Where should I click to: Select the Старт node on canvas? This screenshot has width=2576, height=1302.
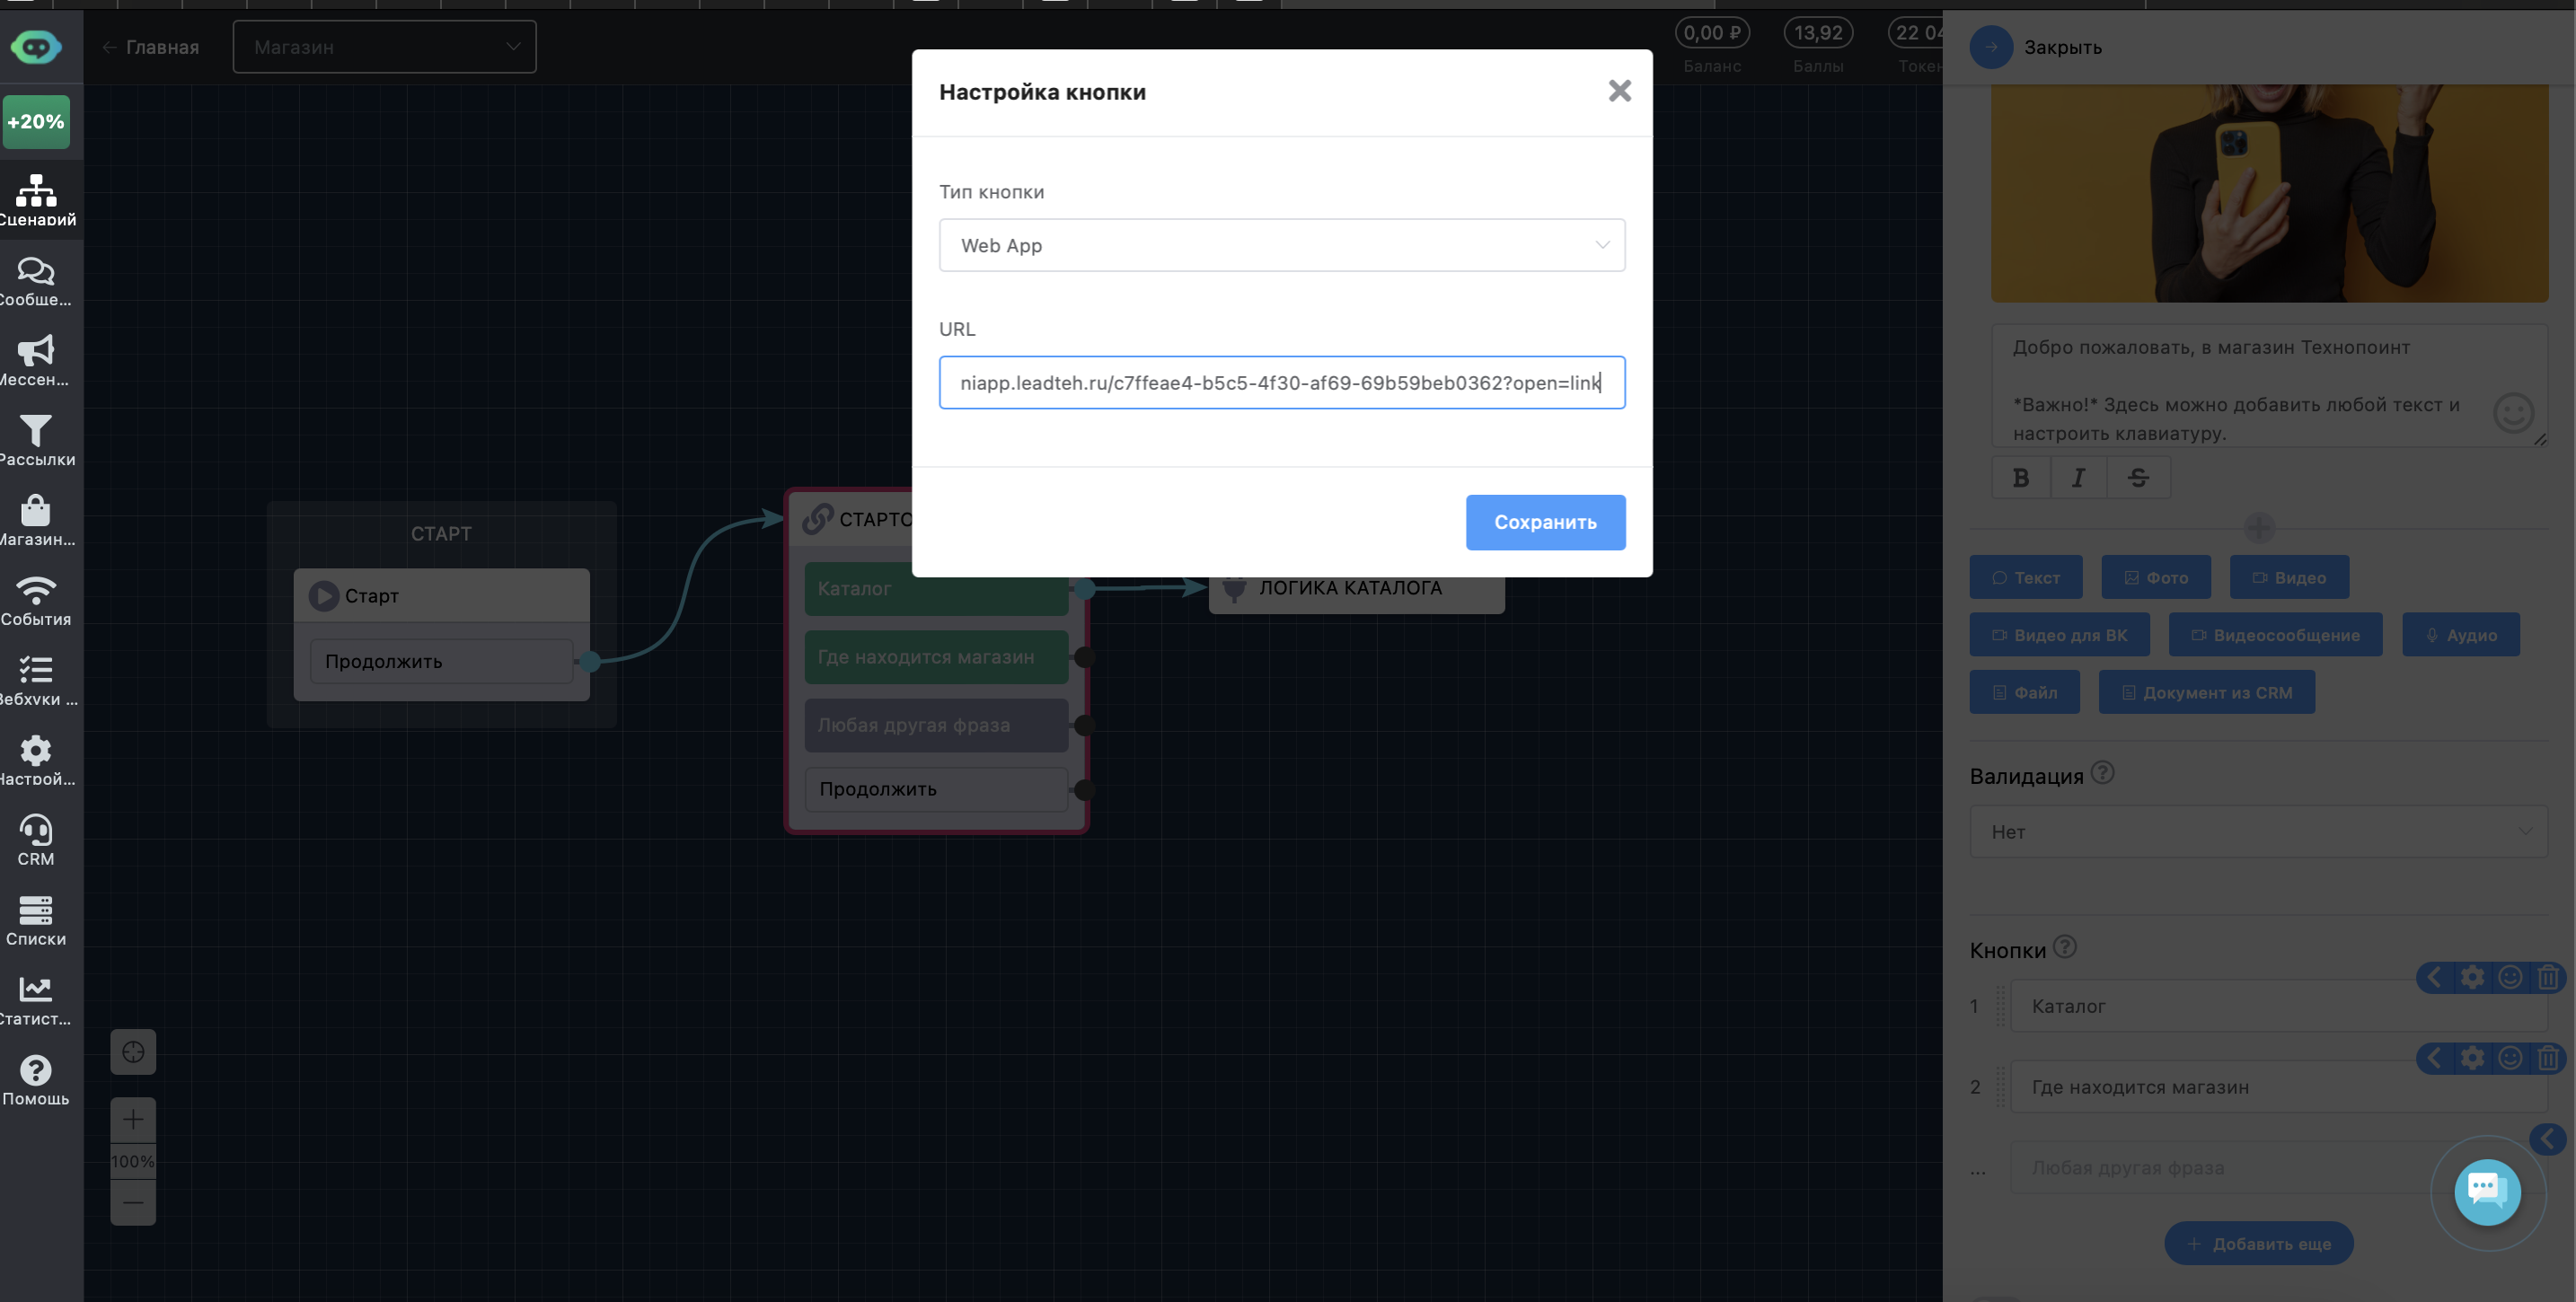(x=441, y=596)
